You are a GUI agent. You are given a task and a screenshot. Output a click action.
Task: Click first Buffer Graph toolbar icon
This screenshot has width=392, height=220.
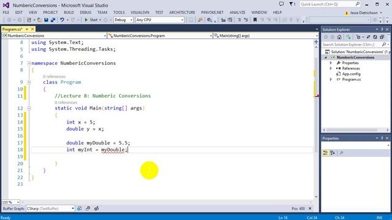(x=79, y=208)
